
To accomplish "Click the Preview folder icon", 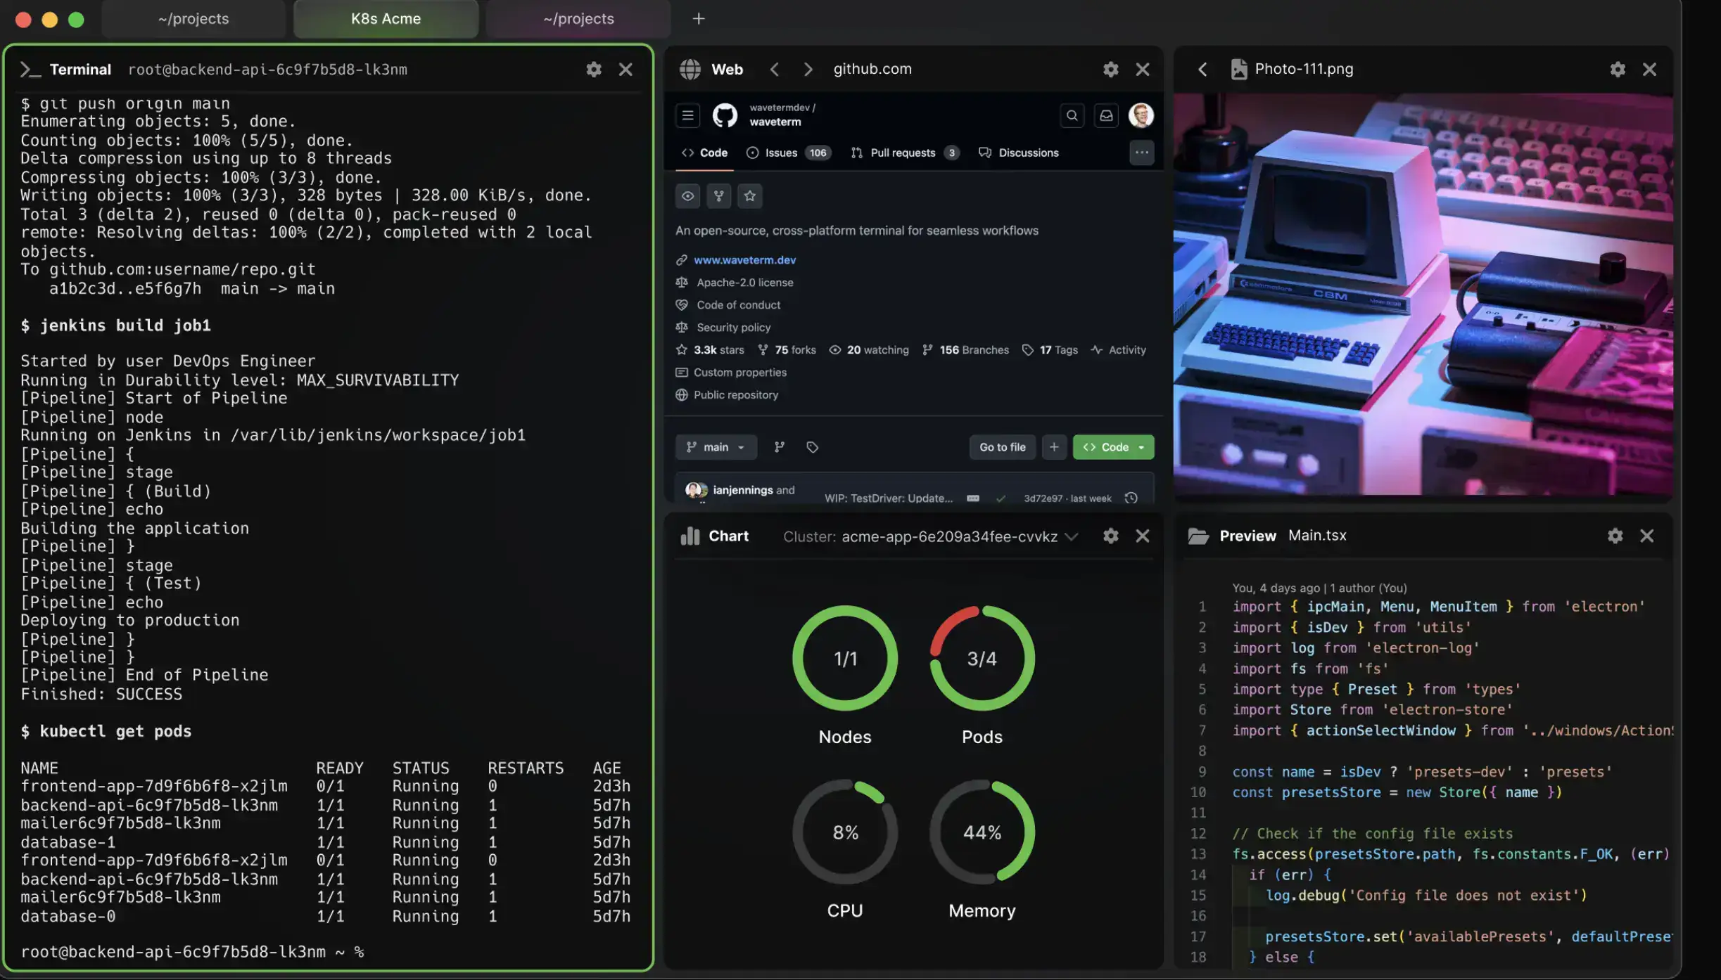I will pyautogui.click(x=1198, y=536).
